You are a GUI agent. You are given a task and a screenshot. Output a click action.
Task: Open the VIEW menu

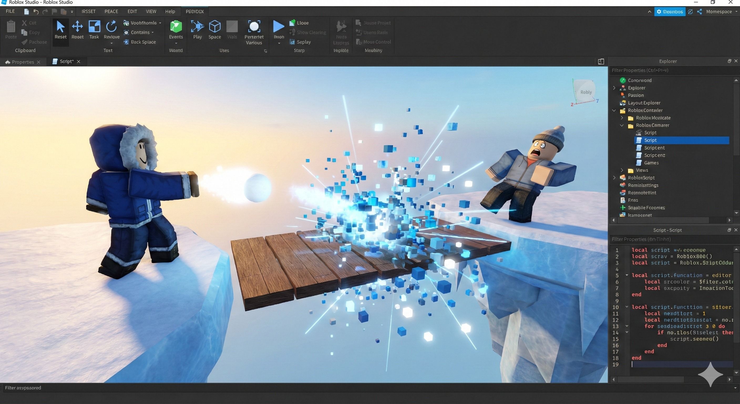tap(151, 12)
